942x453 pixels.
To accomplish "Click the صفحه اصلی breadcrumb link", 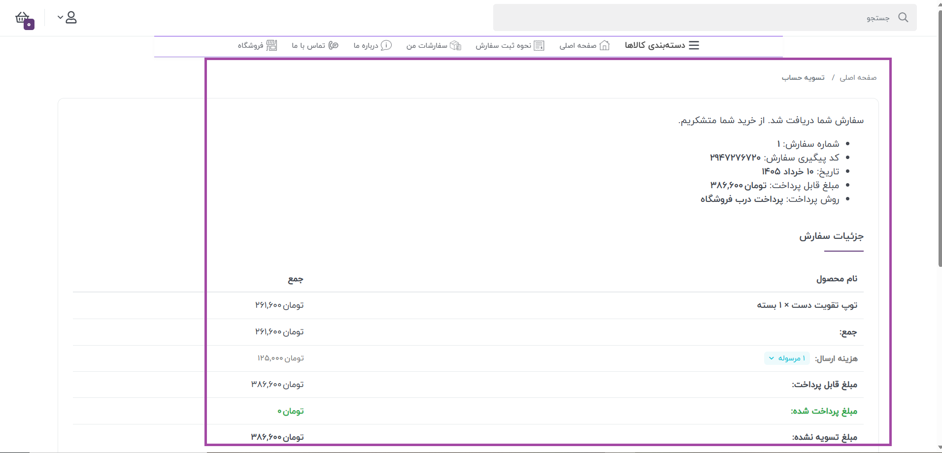I will (x=858, y=77).
